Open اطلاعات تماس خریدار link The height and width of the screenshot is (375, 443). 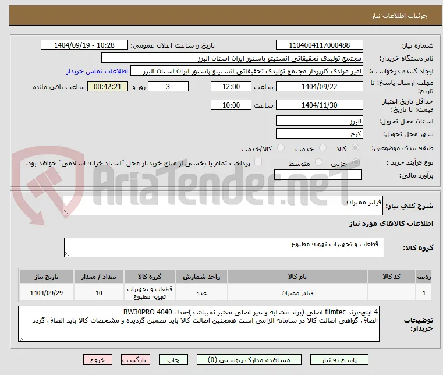[x=97, y=71]
